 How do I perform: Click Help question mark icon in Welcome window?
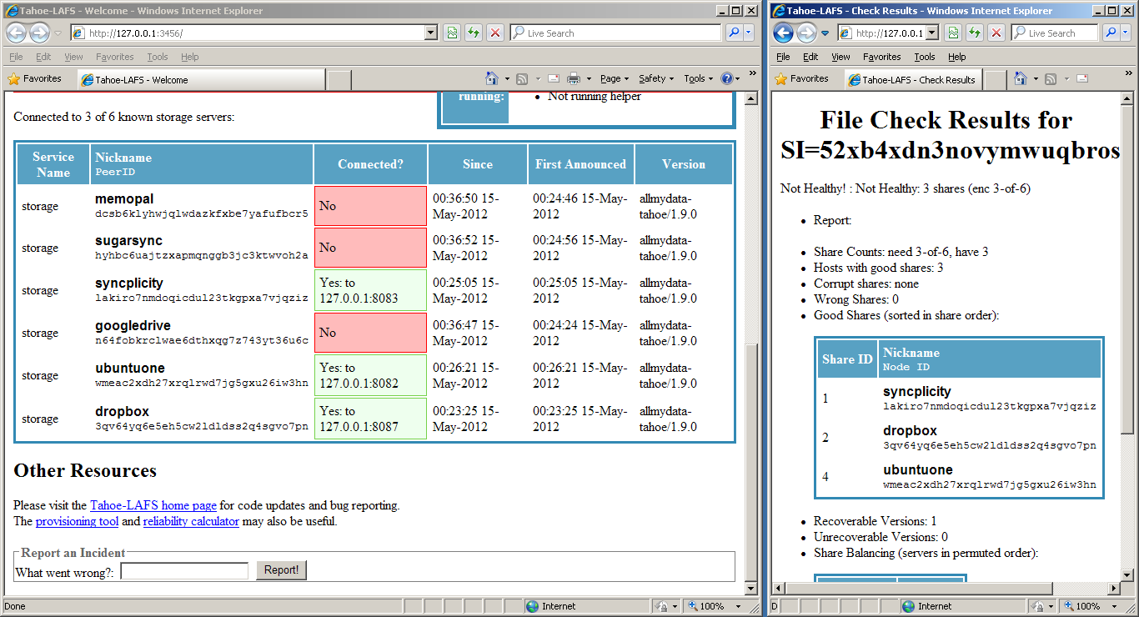727,78
